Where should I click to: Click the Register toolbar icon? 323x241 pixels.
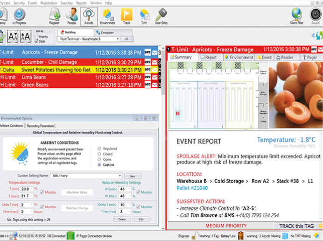(x=54, y=16)
